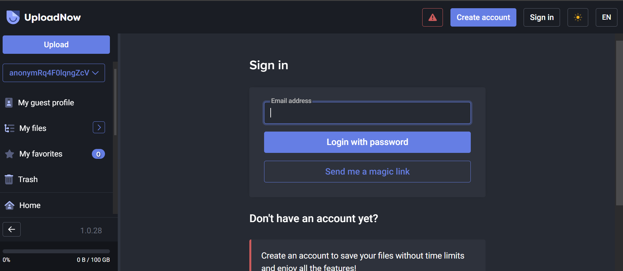Click the Create account button
The width and height of the screenshot is (623, 271).
coord(483,17)
